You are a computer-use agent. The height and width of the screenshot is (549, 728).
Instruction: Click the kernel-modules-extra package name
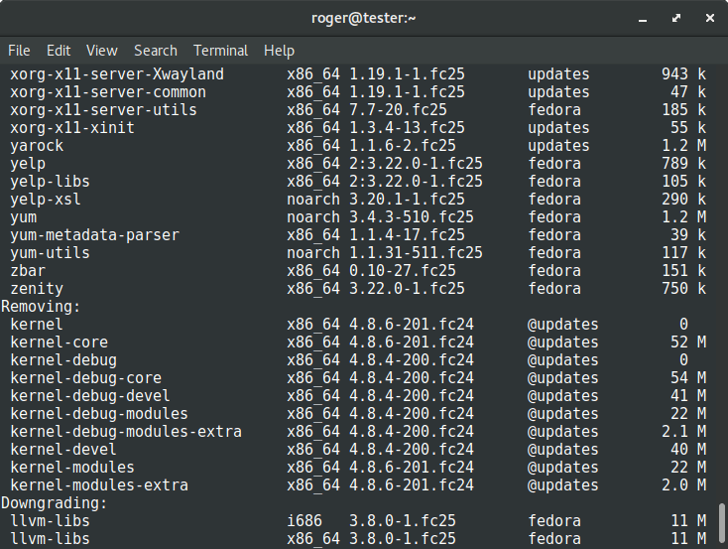pos(99,485)
